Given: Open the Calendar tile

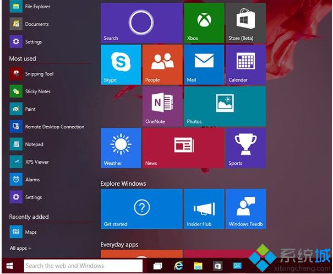Looking at the screenshot, I should tap(245, 65).
